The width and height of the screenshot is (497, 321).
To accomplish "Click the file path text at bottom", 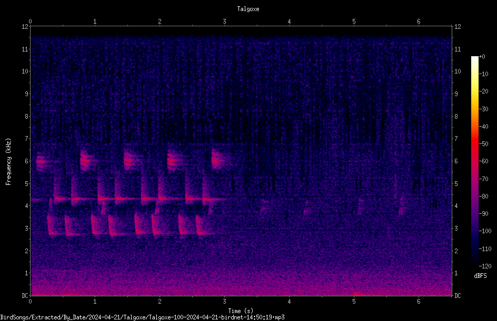I will point(142,317).
